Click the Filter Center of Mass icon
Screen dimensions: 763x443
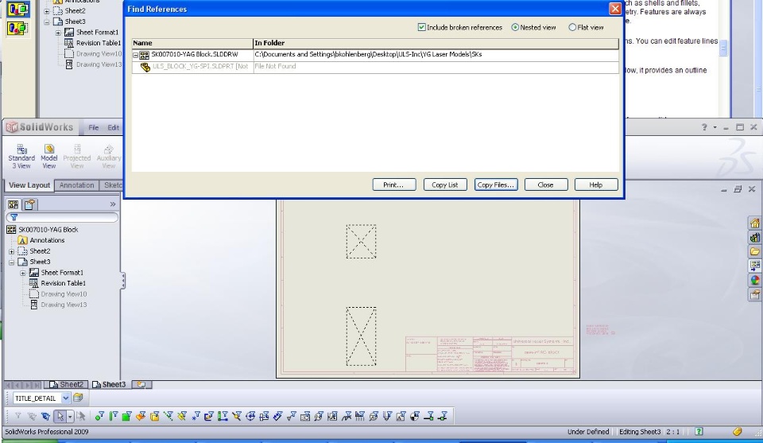click(415, 416)
